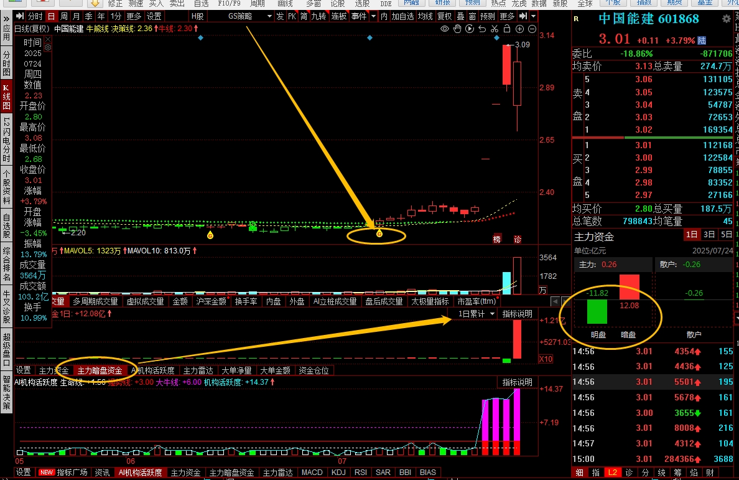Click the left scroll arrow near 市盈率
The image size is (739, 480).
555,301
